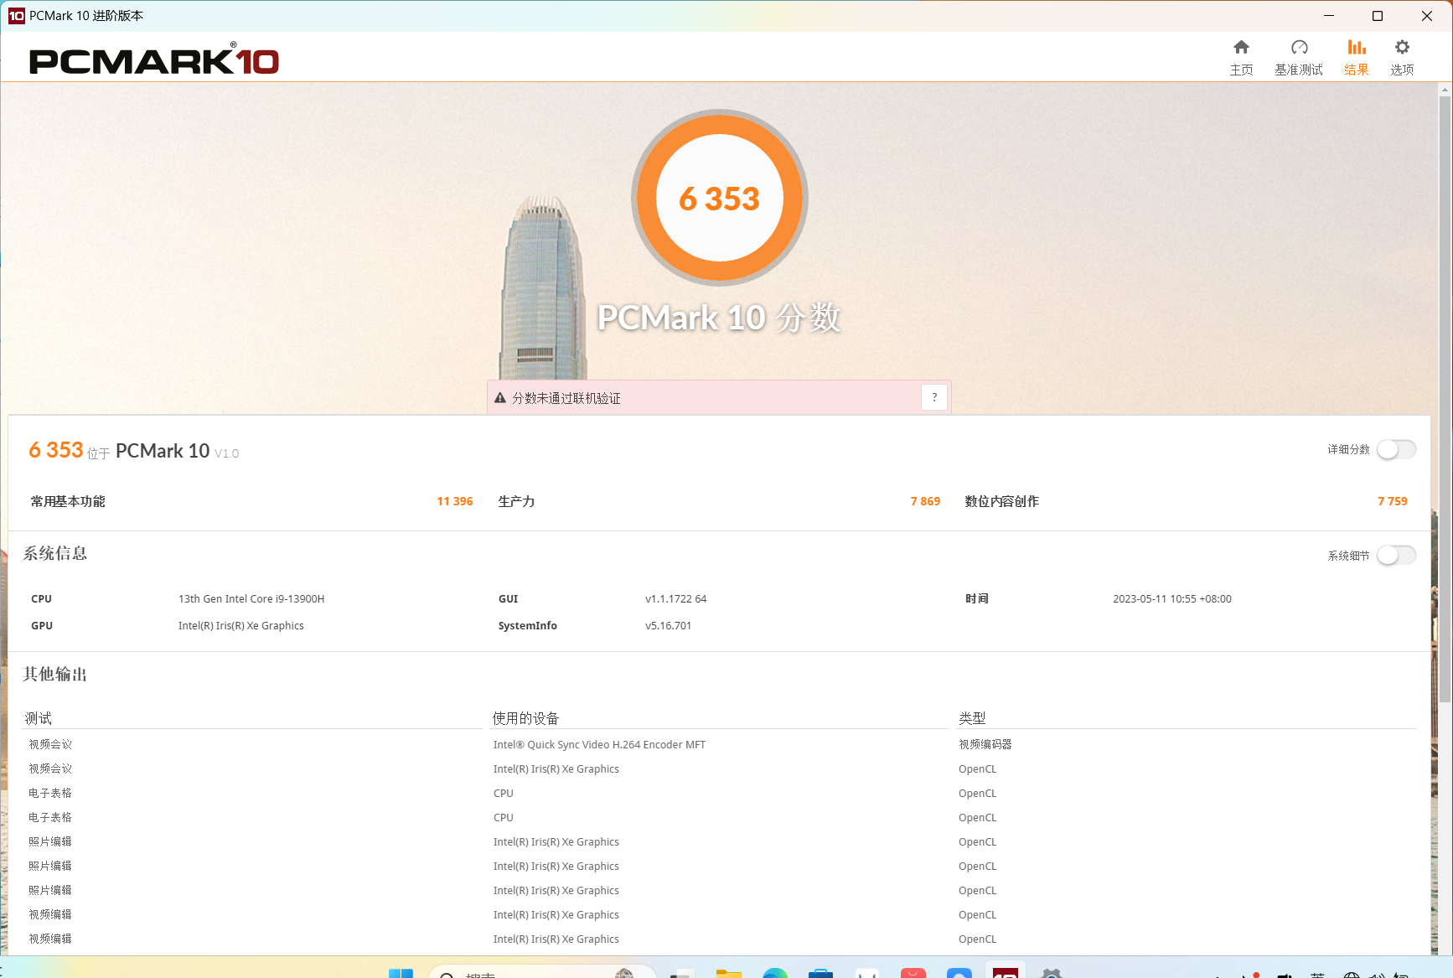Click the PCMark 10 logo
The width and height of the screenshot is (1453, 978).
click(x=154, y=60)
